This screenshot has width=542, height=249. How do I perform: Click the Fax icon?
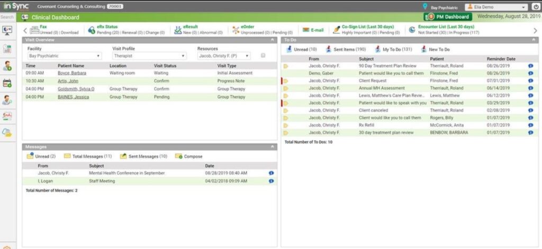coord(34,30)
